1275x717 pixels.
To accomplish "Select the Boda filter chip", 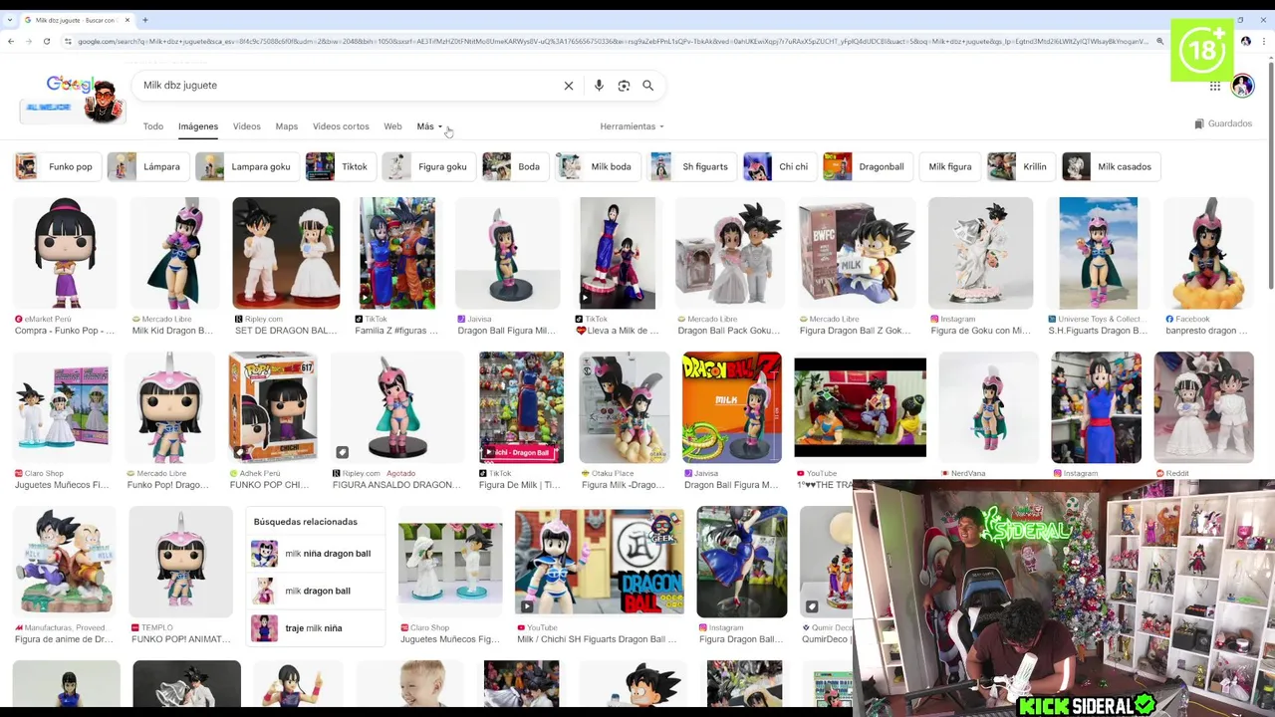I will click(514, 166).
